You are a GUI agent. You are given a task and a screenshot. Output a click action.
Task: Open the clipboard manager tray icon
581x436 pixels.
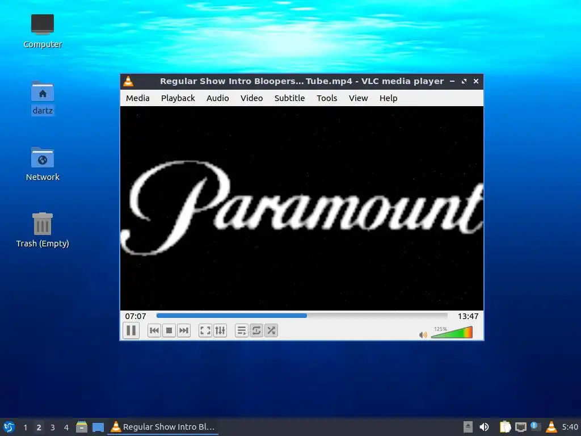(x=505, y=427)
